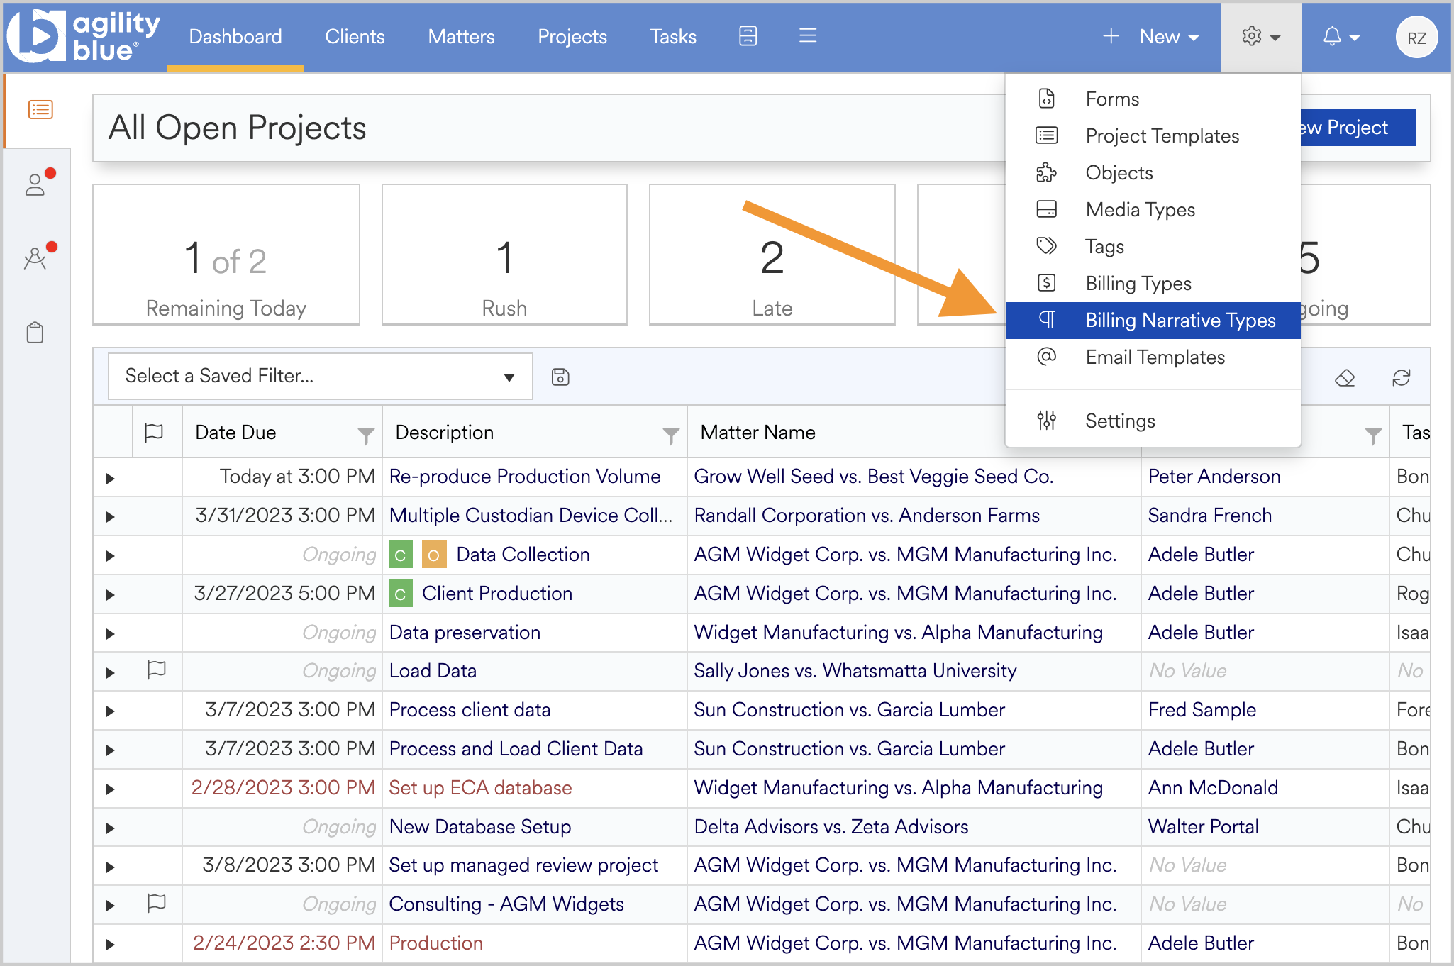Screen dimensions: 1454x966
Task: Go to the Matters tab
Action: (461, 36)
